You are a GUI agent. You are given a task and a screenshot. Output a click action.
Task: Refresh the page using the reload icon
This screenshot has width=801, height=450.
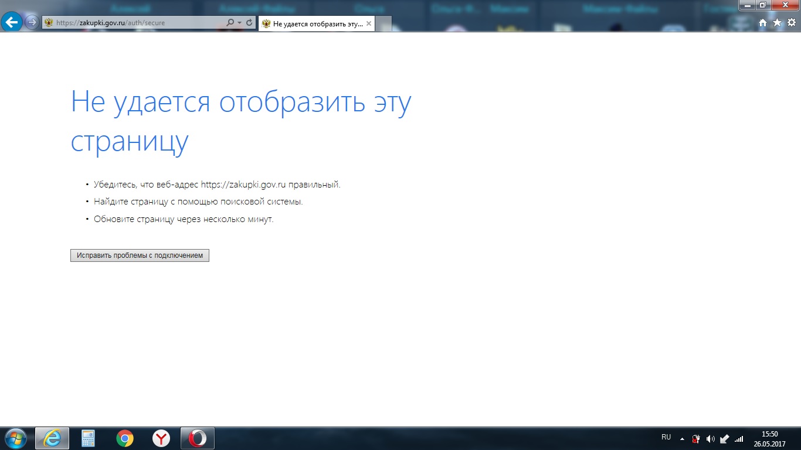click(x=250, y=23)
